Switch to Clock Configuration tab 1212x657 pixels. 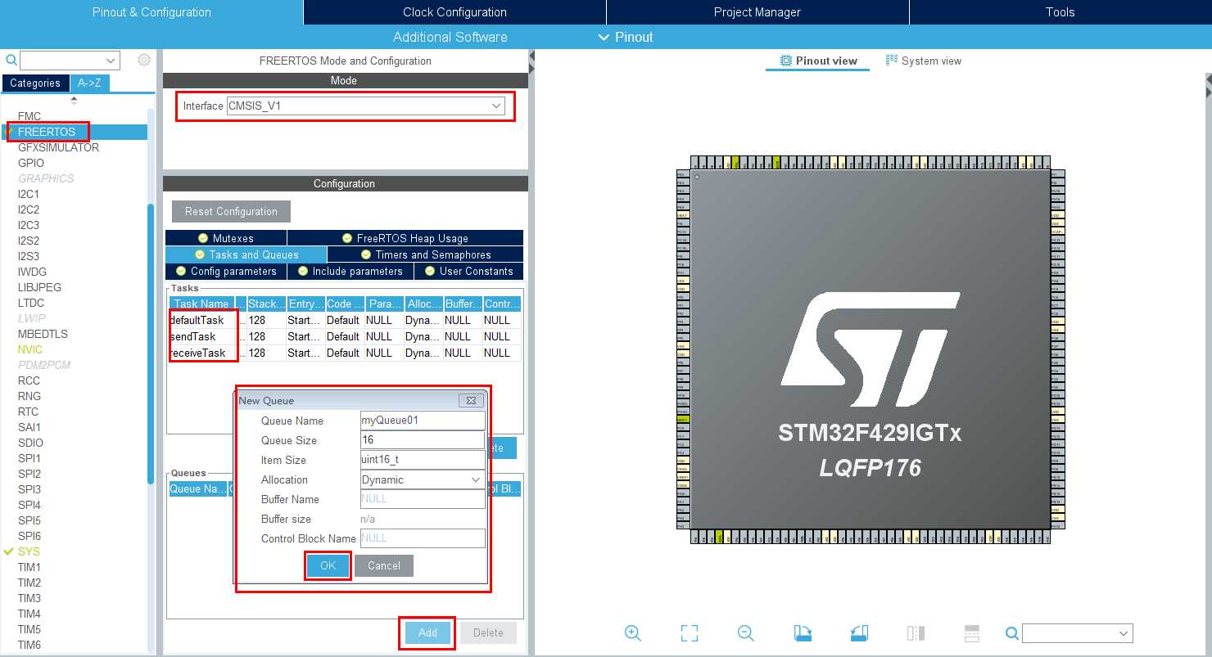(x=454, y=12)
